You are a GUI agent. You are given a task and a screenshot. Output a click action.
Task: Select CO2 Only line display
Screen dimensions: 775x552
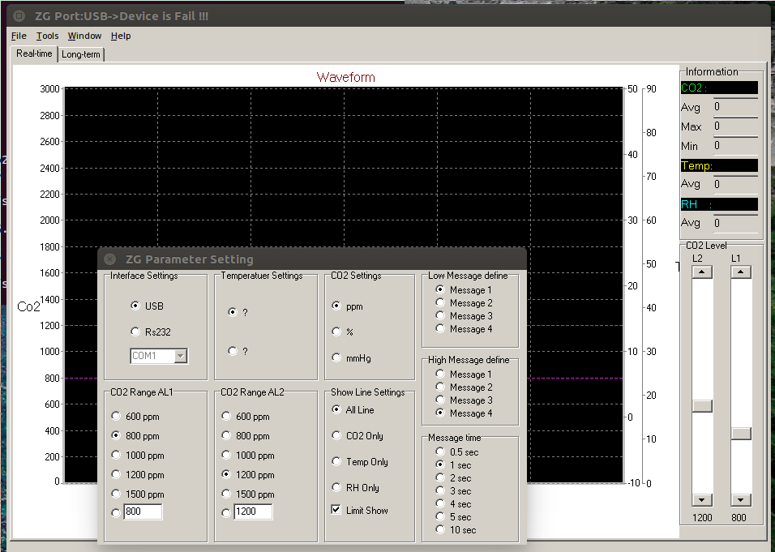click(x=336, y=436)
